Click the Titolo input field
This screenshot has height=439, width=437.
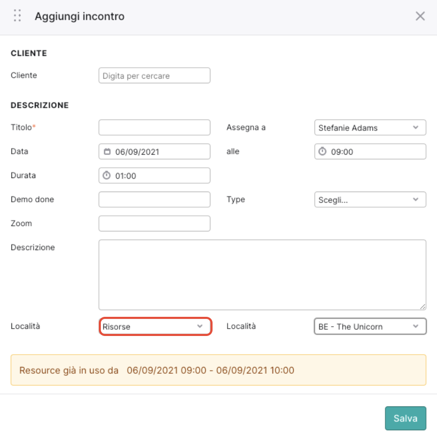(x=155, y=127)
